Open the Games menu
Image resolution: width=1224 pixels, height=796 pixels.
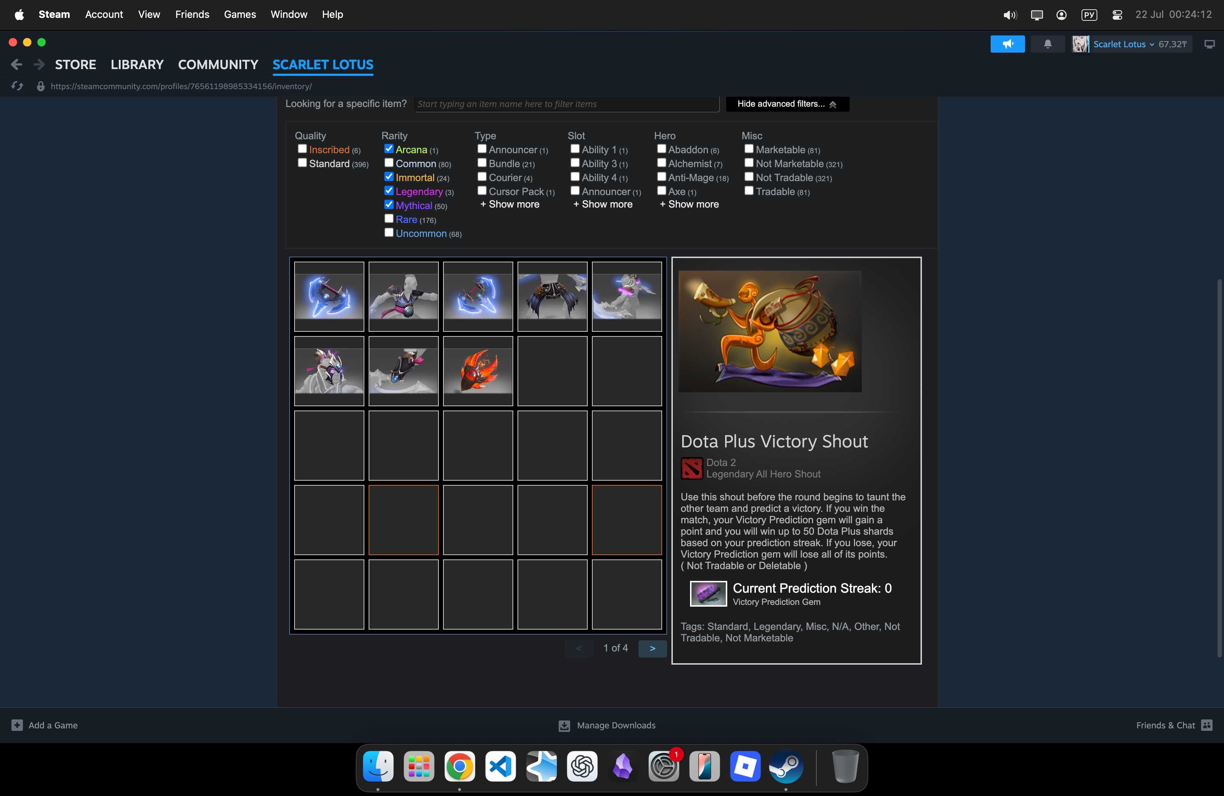coord(240,14)
